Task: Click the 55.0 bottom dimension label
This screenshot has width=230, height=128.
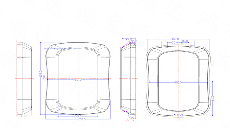Action: pyautogui.click(x=78, y=116)
